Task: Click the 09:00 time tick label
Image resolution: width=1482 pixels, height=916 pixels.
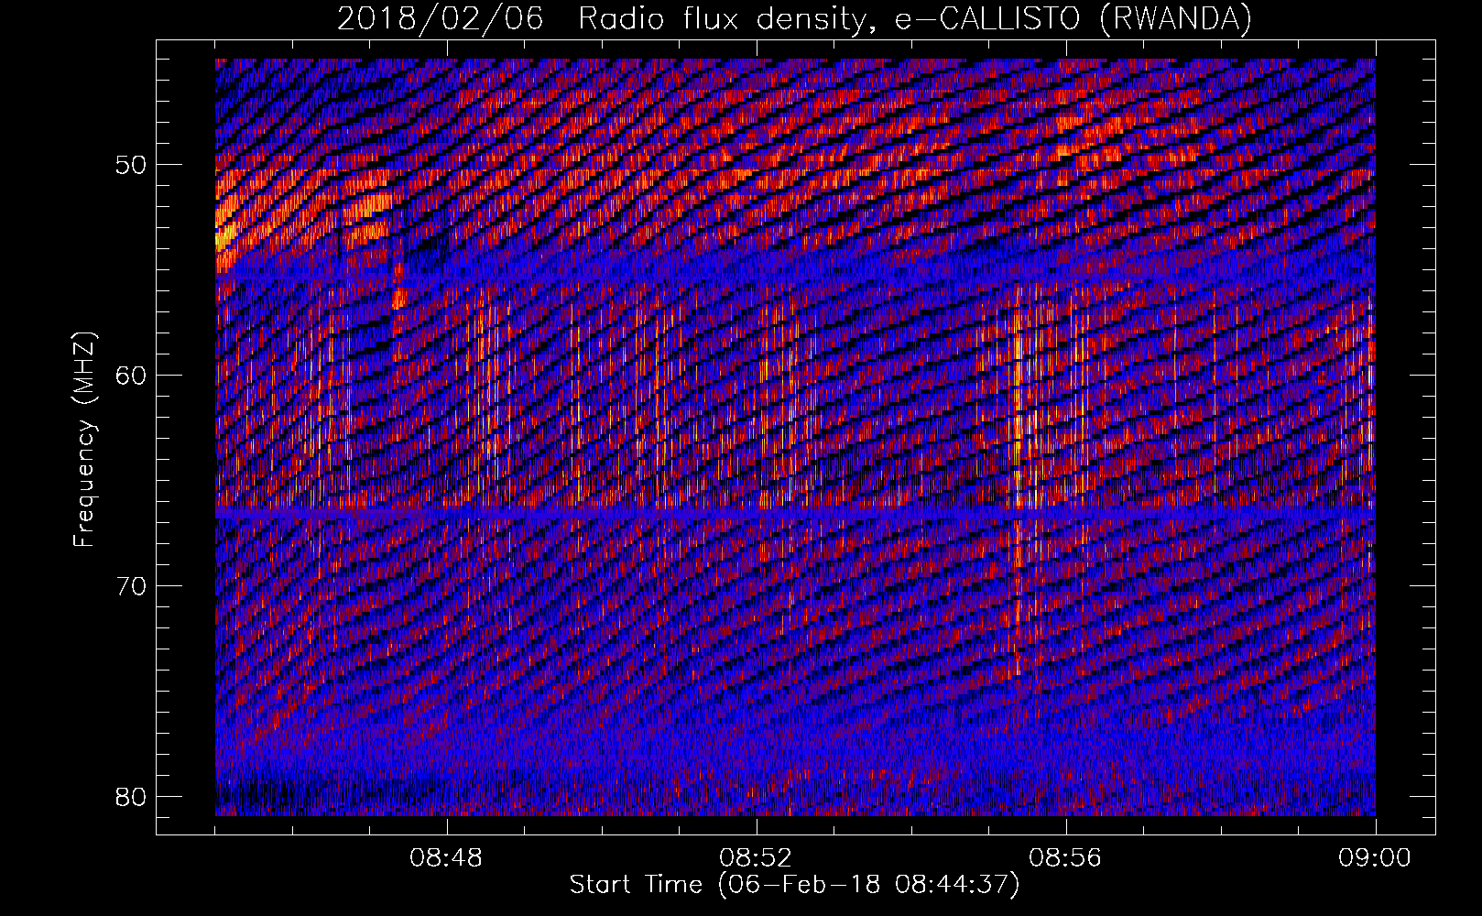Action: (1375, 858)
